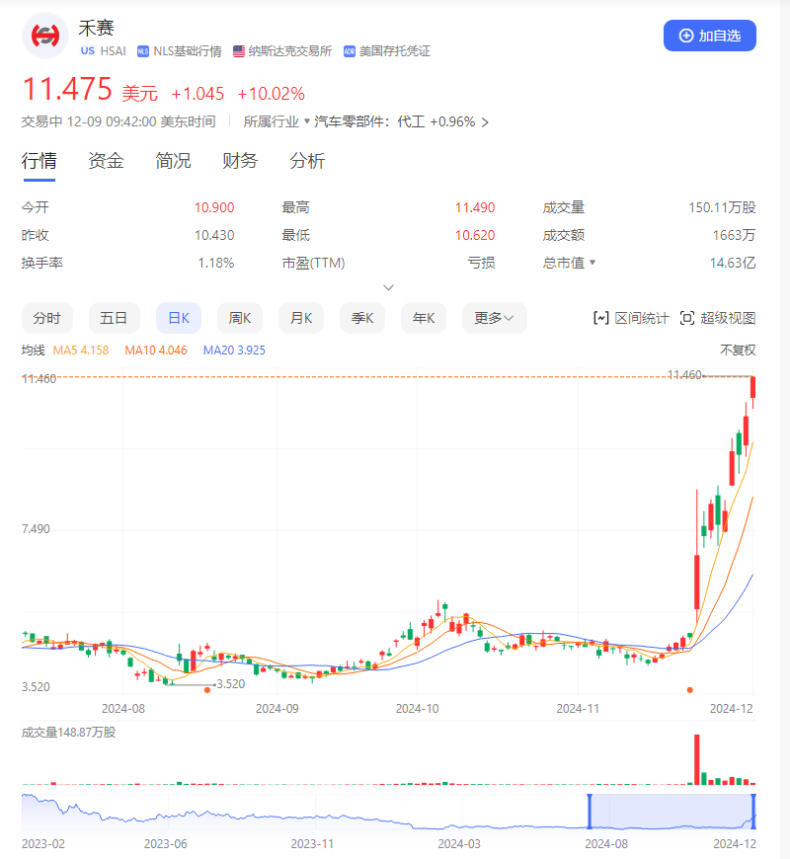The height and width of the screenshot is (859, 790).
Task: Click the 总市值 value 14.63亿
Action: (x=733, y=263)
